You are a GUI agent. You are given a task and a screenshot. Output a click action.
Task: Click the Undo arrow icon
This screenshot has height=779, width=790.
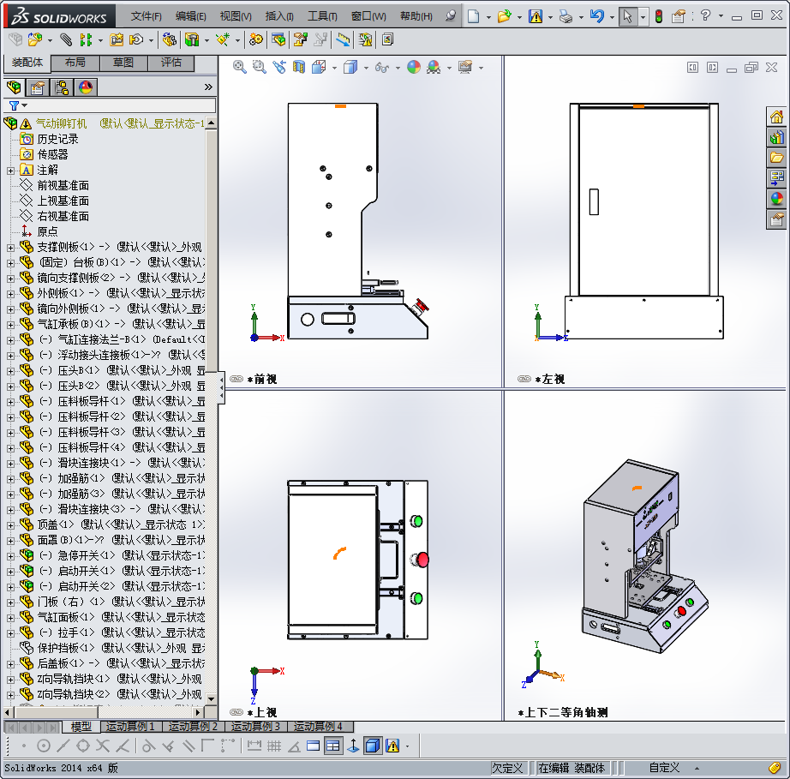coord(597,16)
